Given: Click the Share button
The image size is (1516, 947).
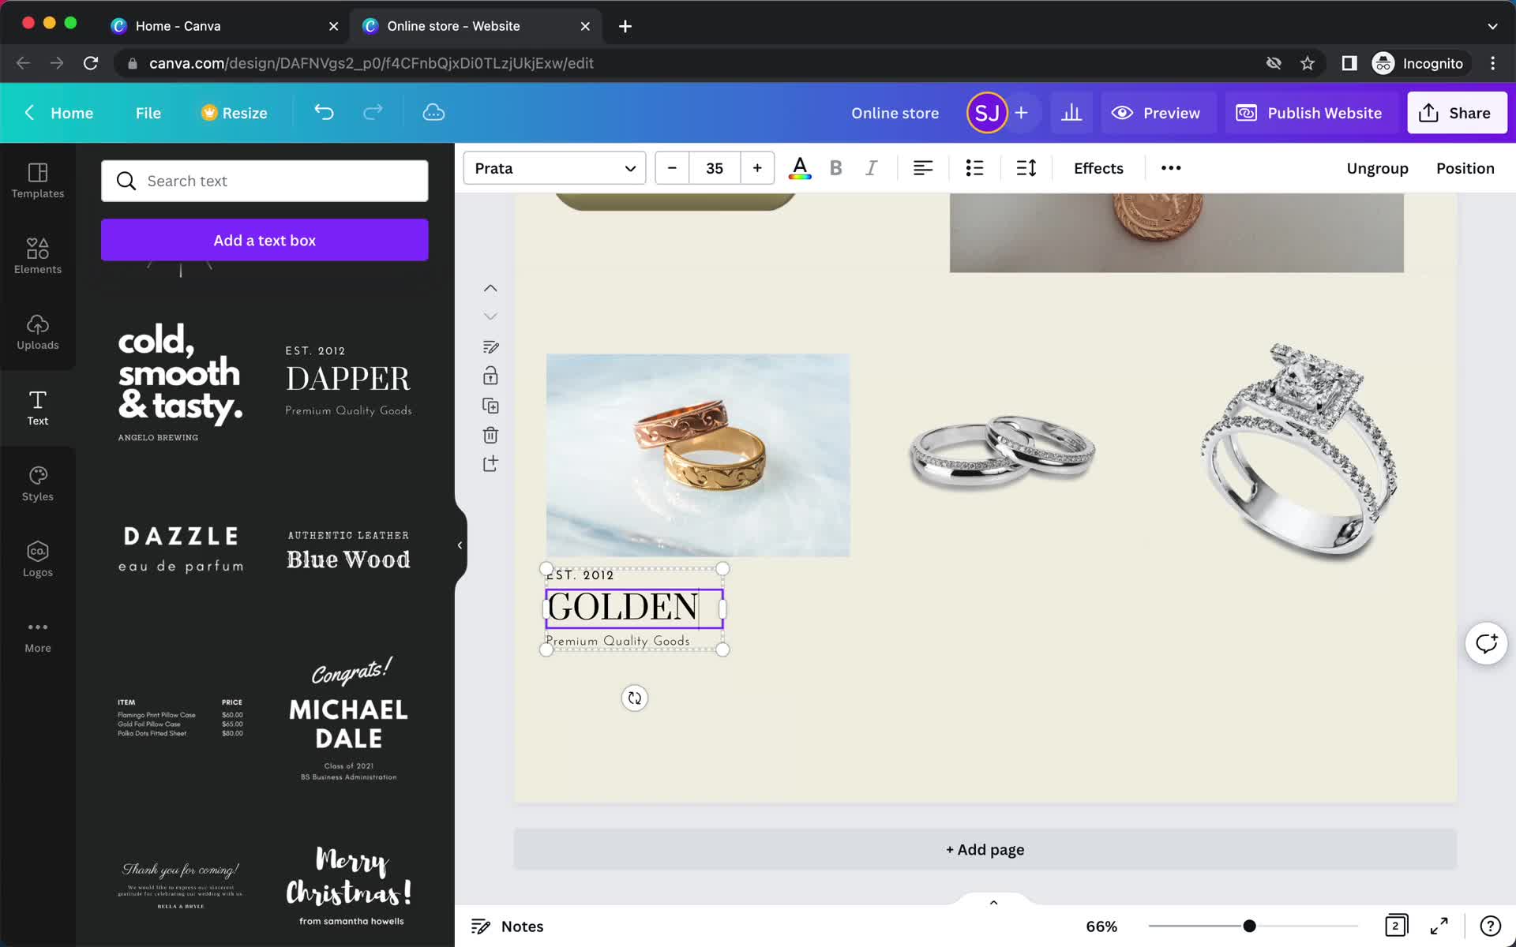Looking at the screenshot, I should [x=1456, y=113].
